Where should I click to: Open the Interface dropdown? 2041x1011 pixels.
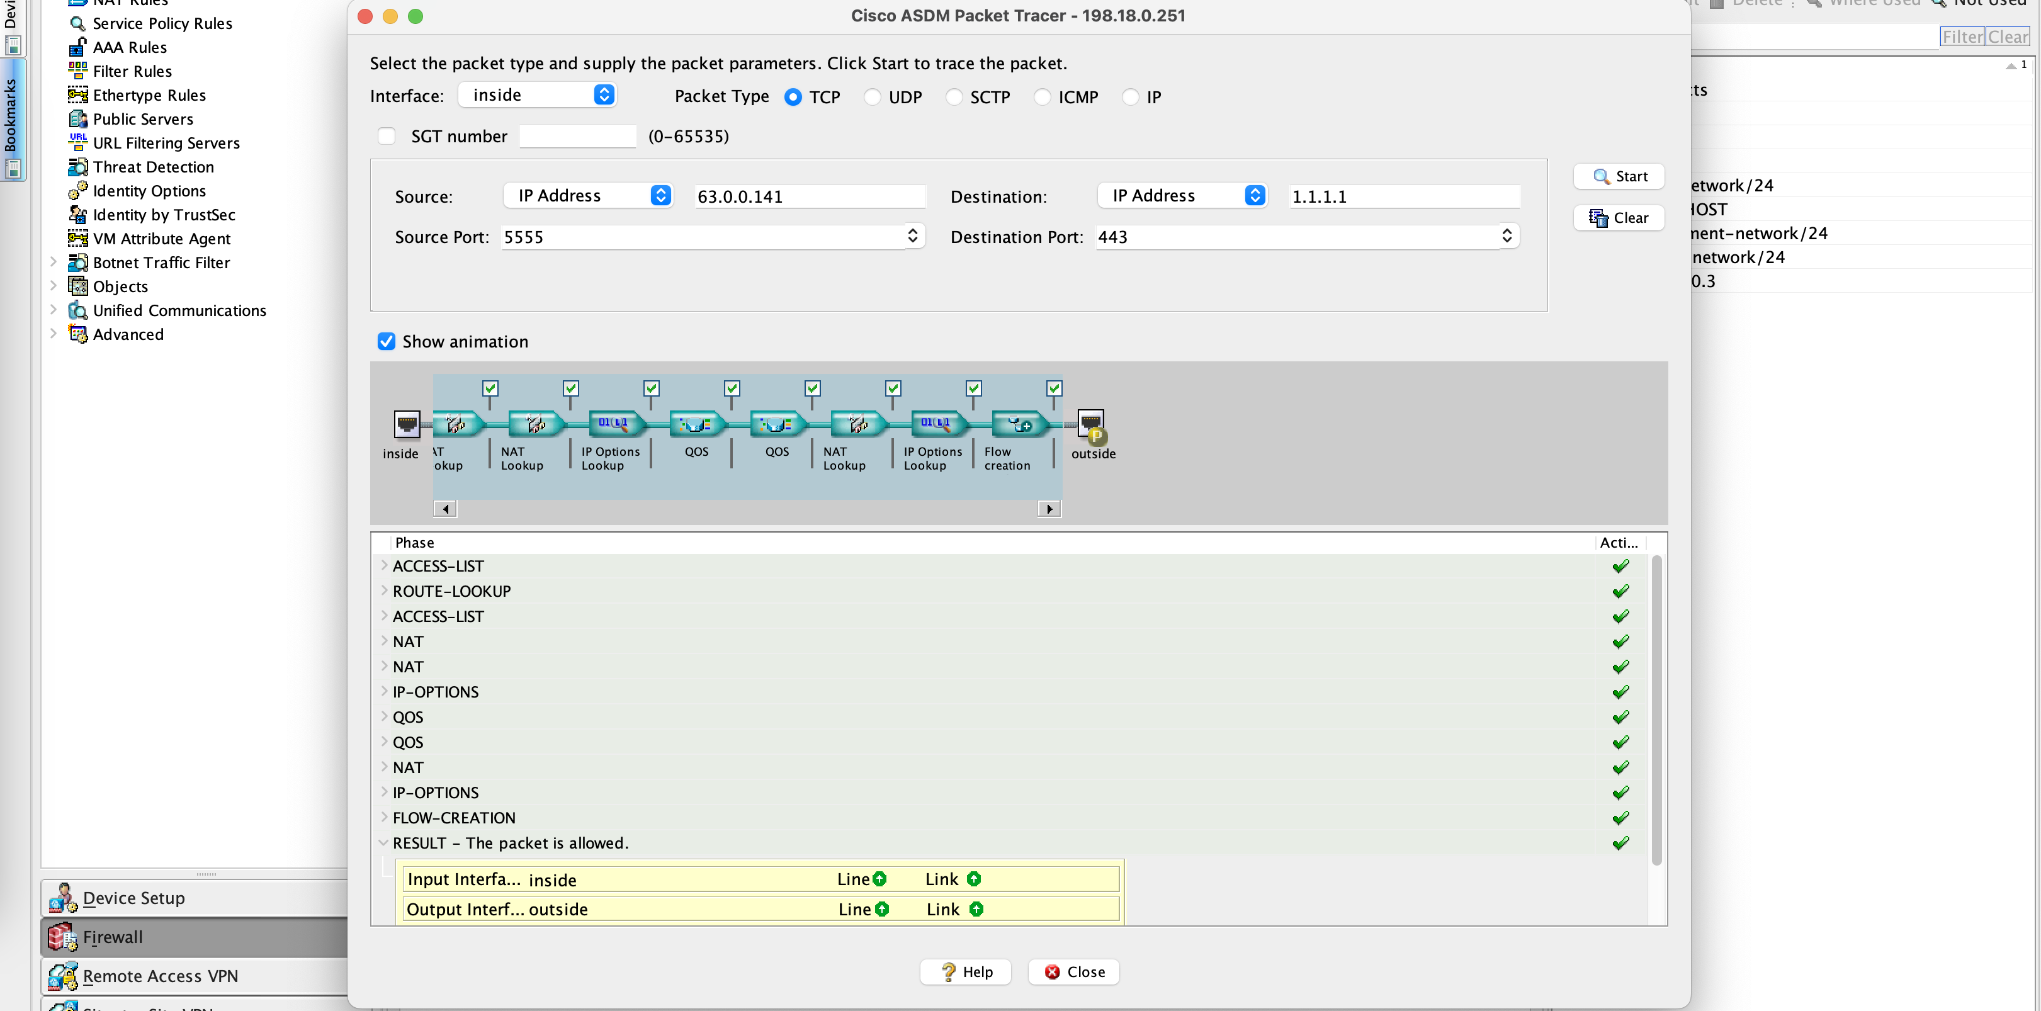537,95
